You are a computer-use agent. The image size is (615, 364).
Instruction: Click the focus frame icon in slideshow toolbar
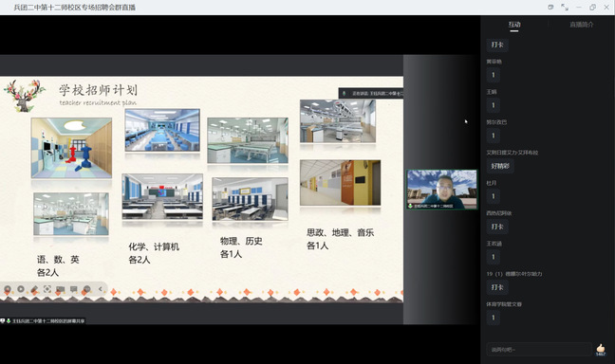click(x=47, y=289)
